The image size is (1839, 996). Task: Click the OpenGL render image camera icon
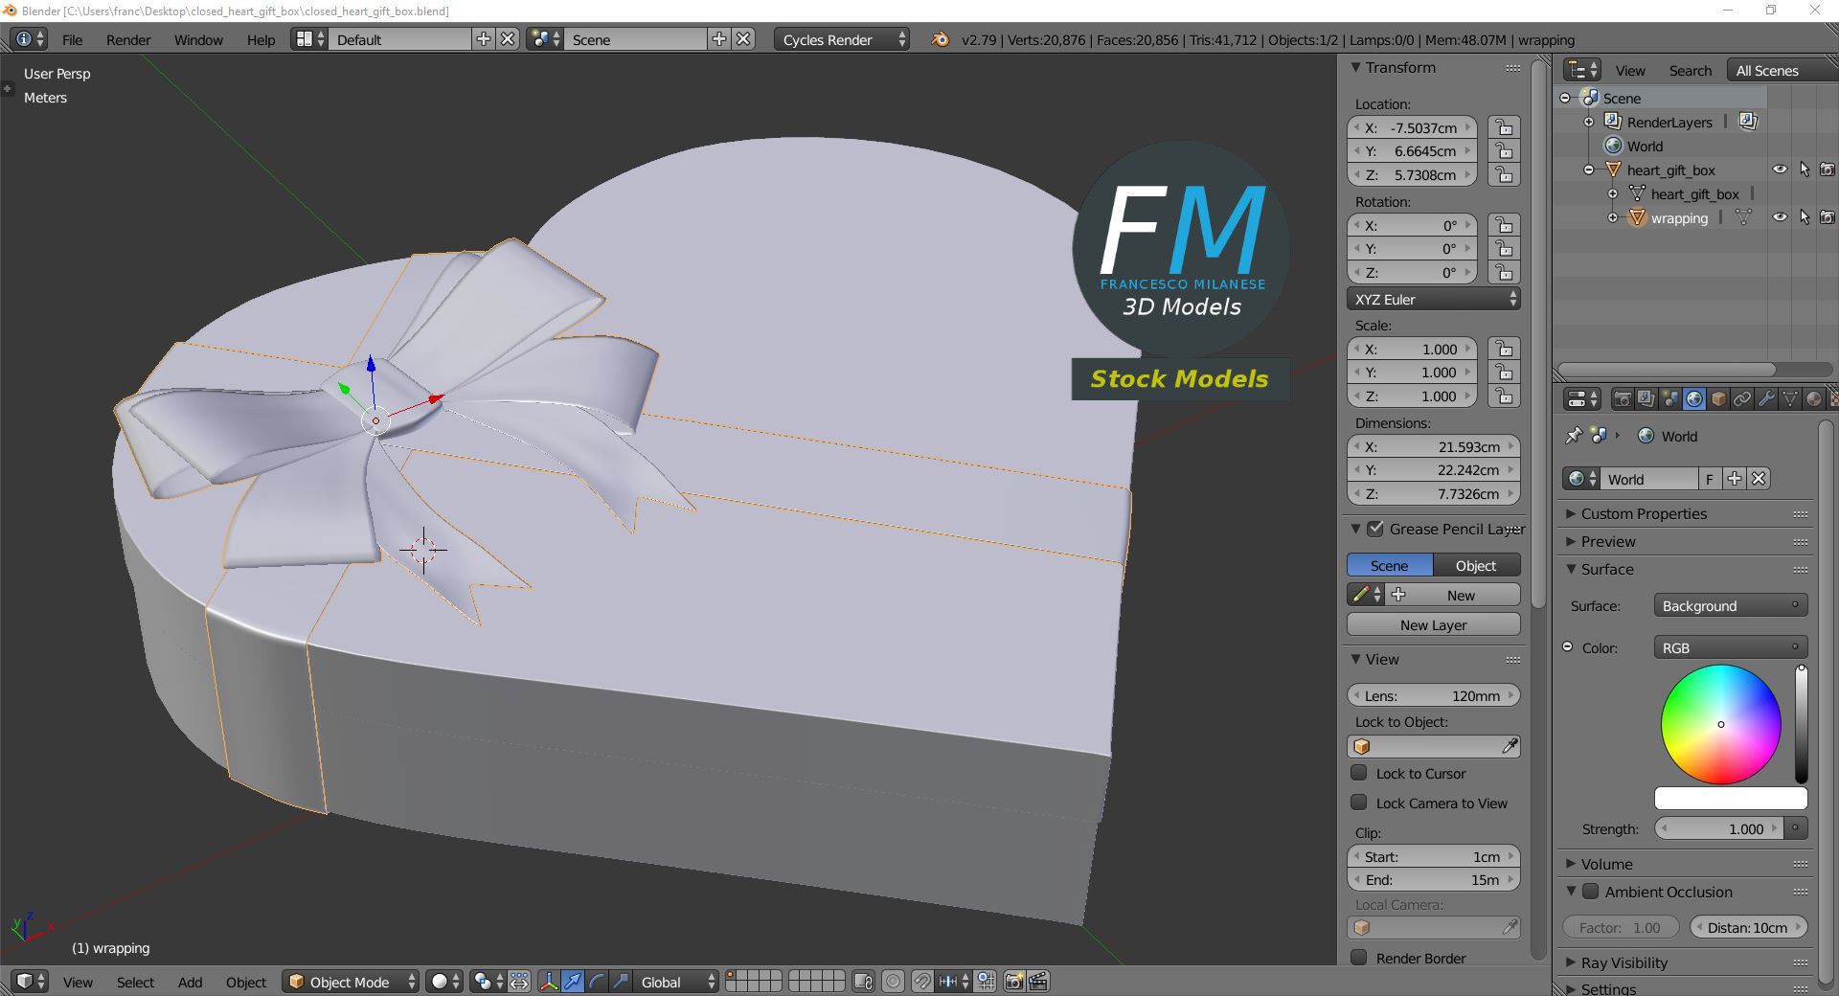pos(1013,982)
